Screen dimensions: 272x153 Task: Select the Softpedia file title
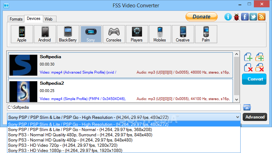pyautogui.click(x=51, y=57)
